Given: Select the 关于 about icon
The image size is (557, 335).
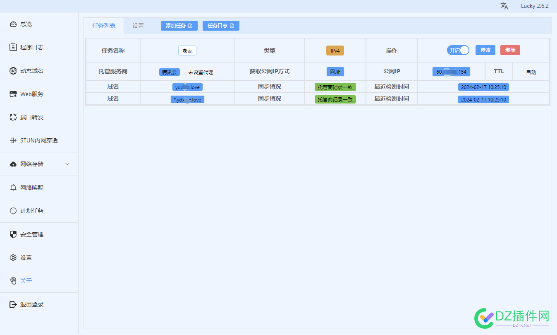Looking at the screenshot, I should [13, 281].
